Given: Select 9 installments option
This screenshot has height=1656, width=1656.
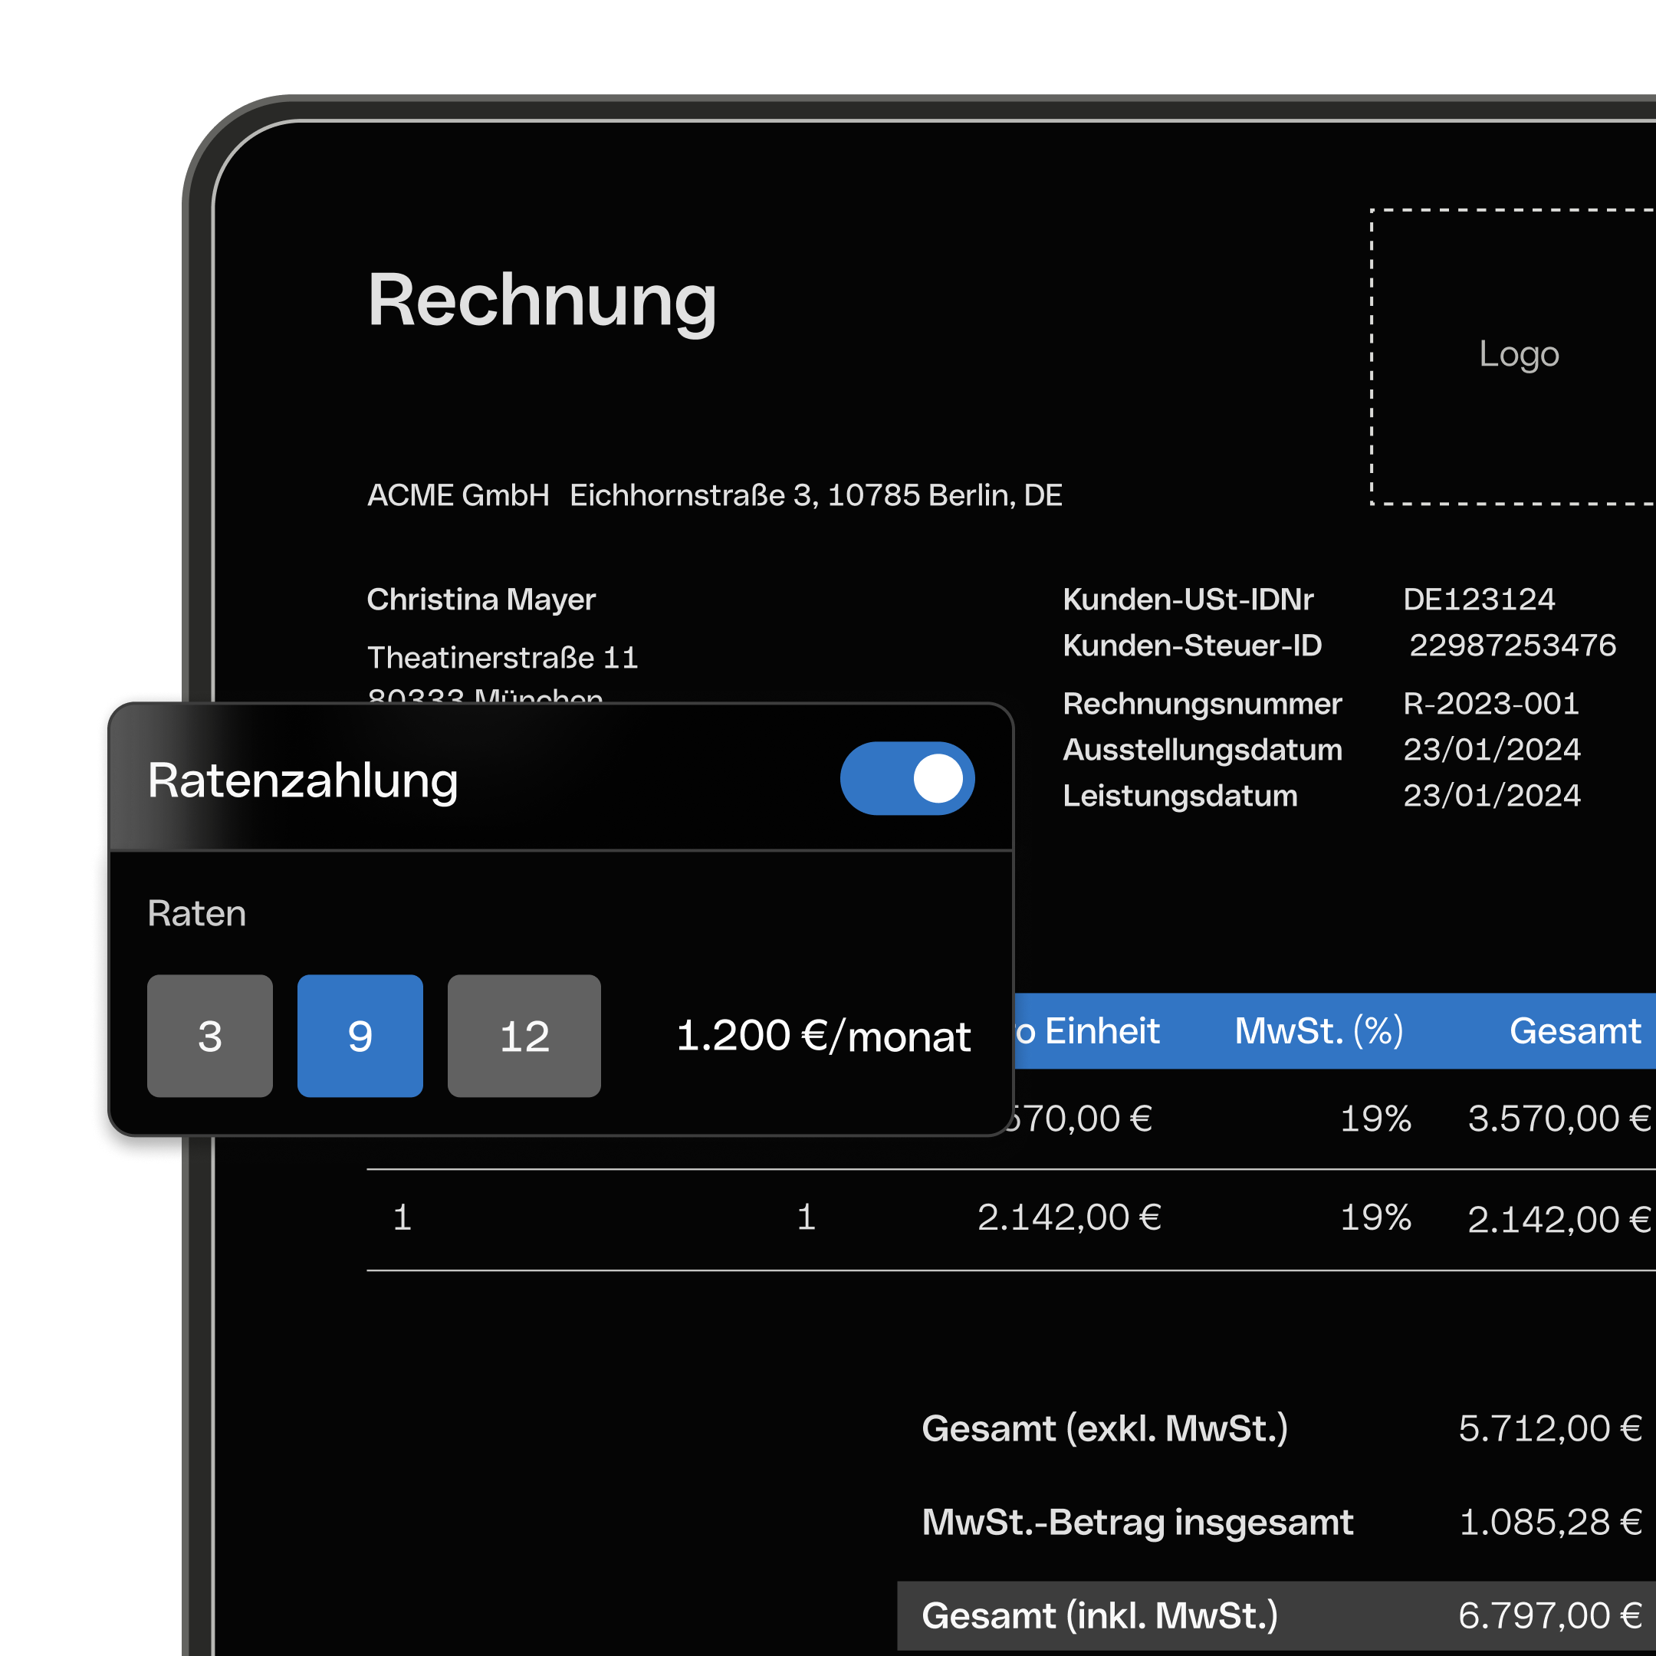Looking at the screenshot, I should (360, 1036).
